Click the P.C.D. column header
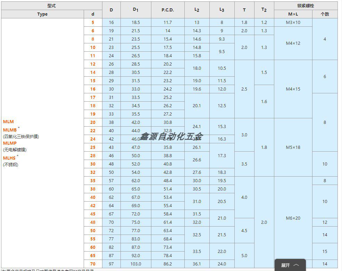Image resolution: width=342 pixels, height=271 pixels. coord(168,10)
